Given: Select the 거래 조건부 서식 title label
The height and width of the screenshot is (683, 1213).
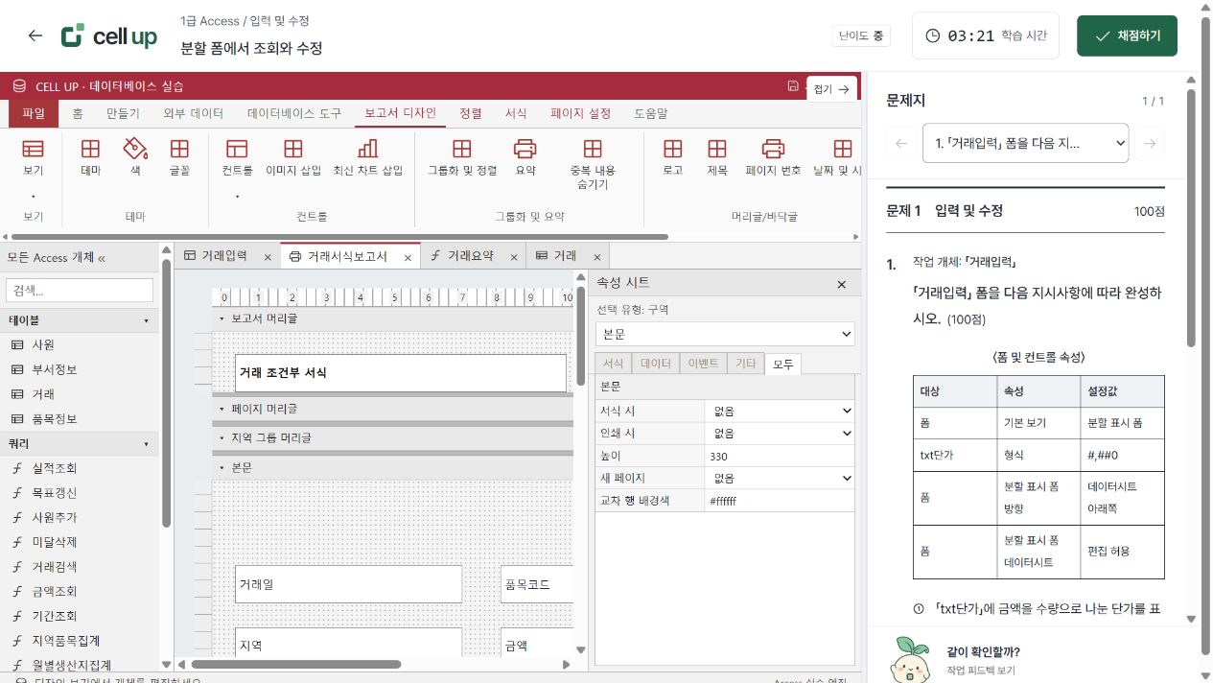Looking at the screenshot, I should pos(401,372).
